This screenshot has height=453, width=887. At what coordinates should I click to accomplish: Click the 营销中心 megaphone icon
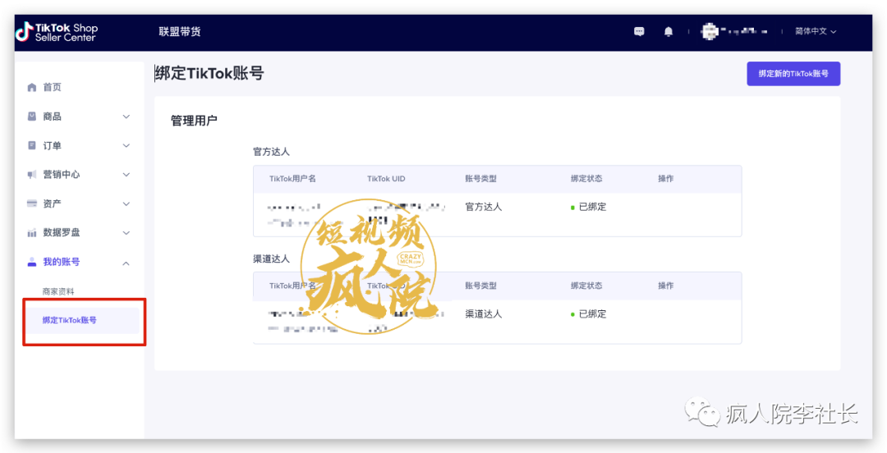(32, 175)
